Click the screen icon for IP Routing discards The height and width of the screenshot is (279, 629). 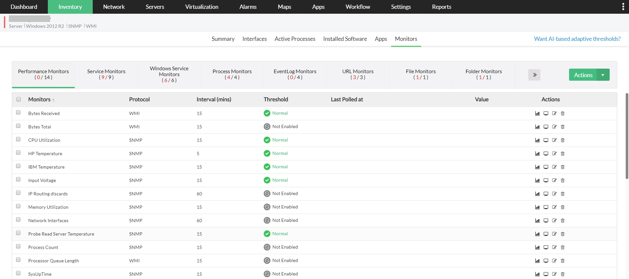(546, 194)
